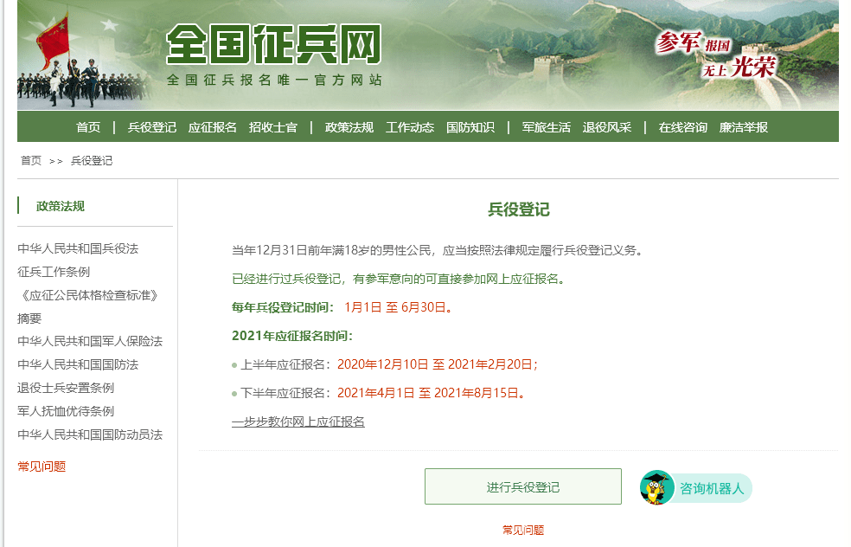Open the 征兵工作条例 sidebar link

click(54, 272)
